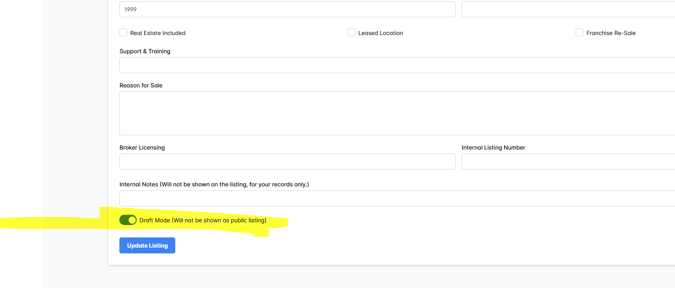Screen dimensions: 675x288
Task: Click the empty field right of 1999
Action: point(568,9)
